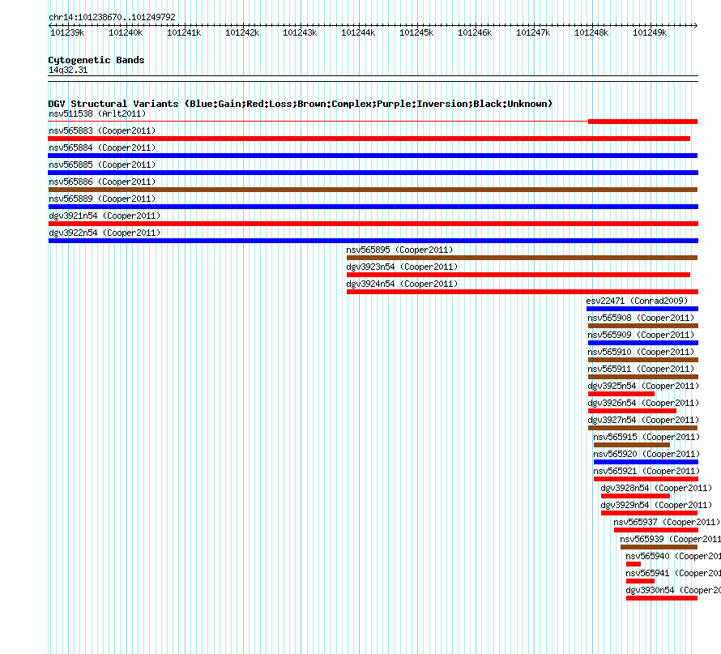This screenshot has width=721, height=654.
Task: Select the nsv565940 variant label
Action: pyautogui.click(x=673, y=556)
